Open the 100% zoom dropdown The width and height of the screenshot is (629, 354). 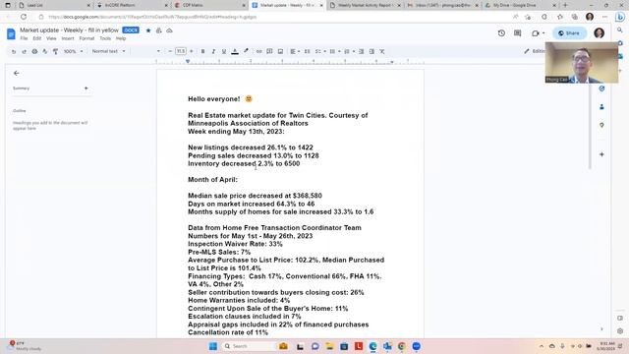click(73, 51)
